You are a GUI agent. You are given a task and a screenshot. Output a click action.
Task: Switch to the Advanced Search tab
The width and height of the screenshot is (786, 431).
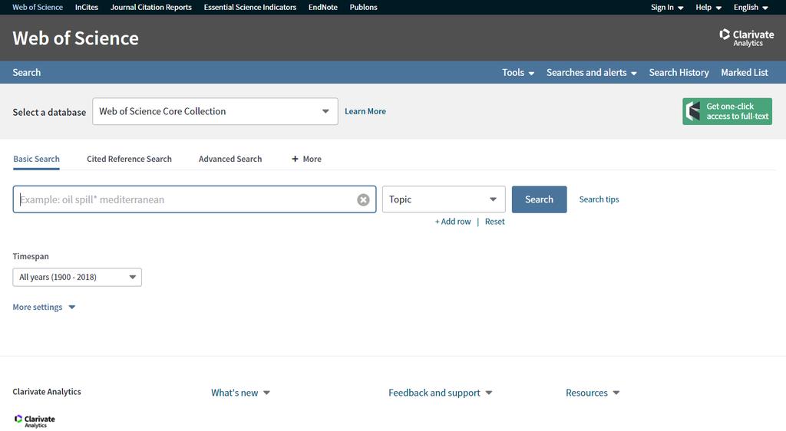coord(230,159)
